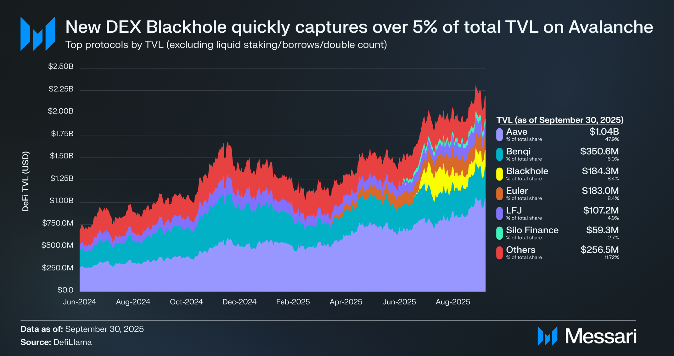Image resolution: width=674 pixels, height=356 pixels.
Task: Click the Benqi legend color swatch
Action: point(499,154)
